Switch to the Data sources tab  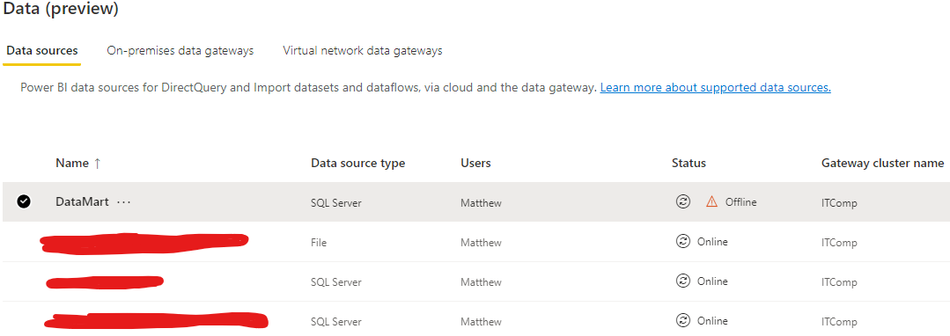click(x=41, y=51)
